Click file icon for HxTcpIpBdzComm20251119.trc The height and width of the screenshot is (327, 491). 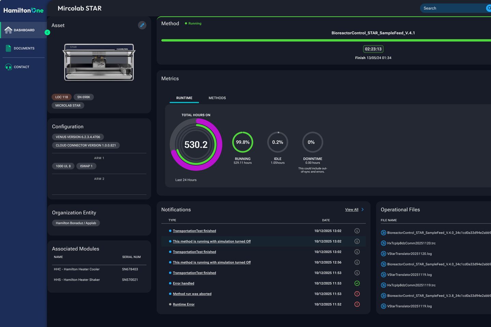click(x=383, y=285)
